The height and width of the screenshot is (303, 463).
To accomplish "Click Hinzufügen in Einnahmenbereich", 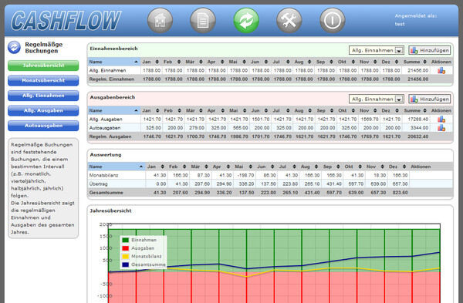I will click(x=430, y=50).
